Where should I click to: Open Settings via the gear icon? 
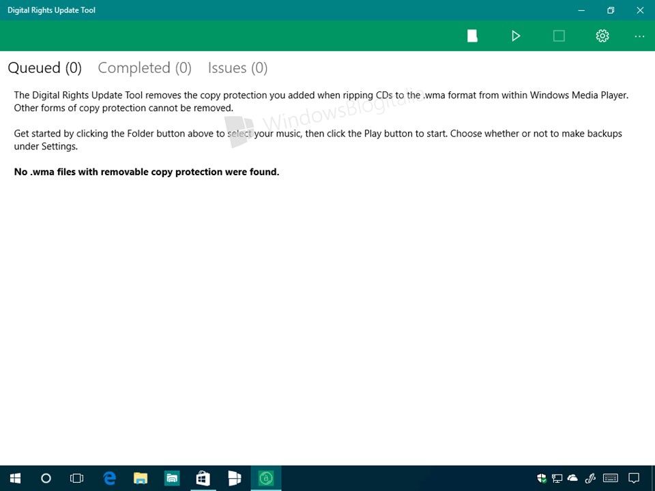(x=602, y=36)
